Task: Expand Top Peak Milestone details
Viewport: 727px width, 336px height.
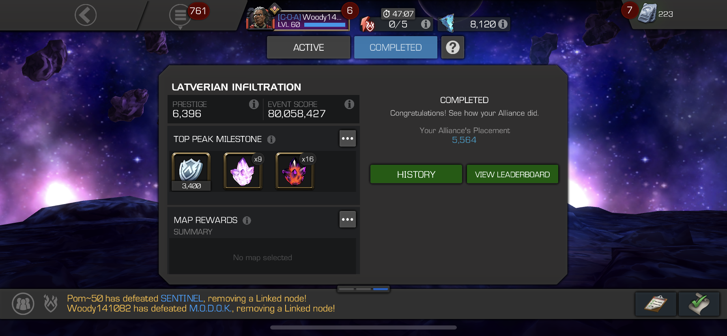Action: (x=348, y=138)
